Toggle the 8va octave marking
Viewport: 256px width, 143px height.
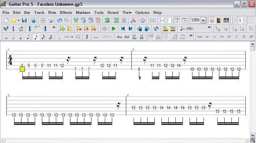coord(119,37)
